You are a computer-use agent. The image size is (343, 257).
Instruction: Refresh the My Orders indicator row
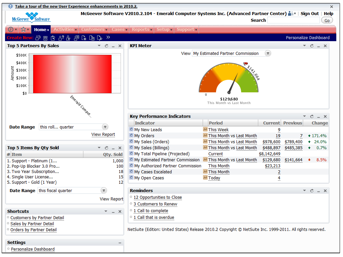tap(131, 136)
